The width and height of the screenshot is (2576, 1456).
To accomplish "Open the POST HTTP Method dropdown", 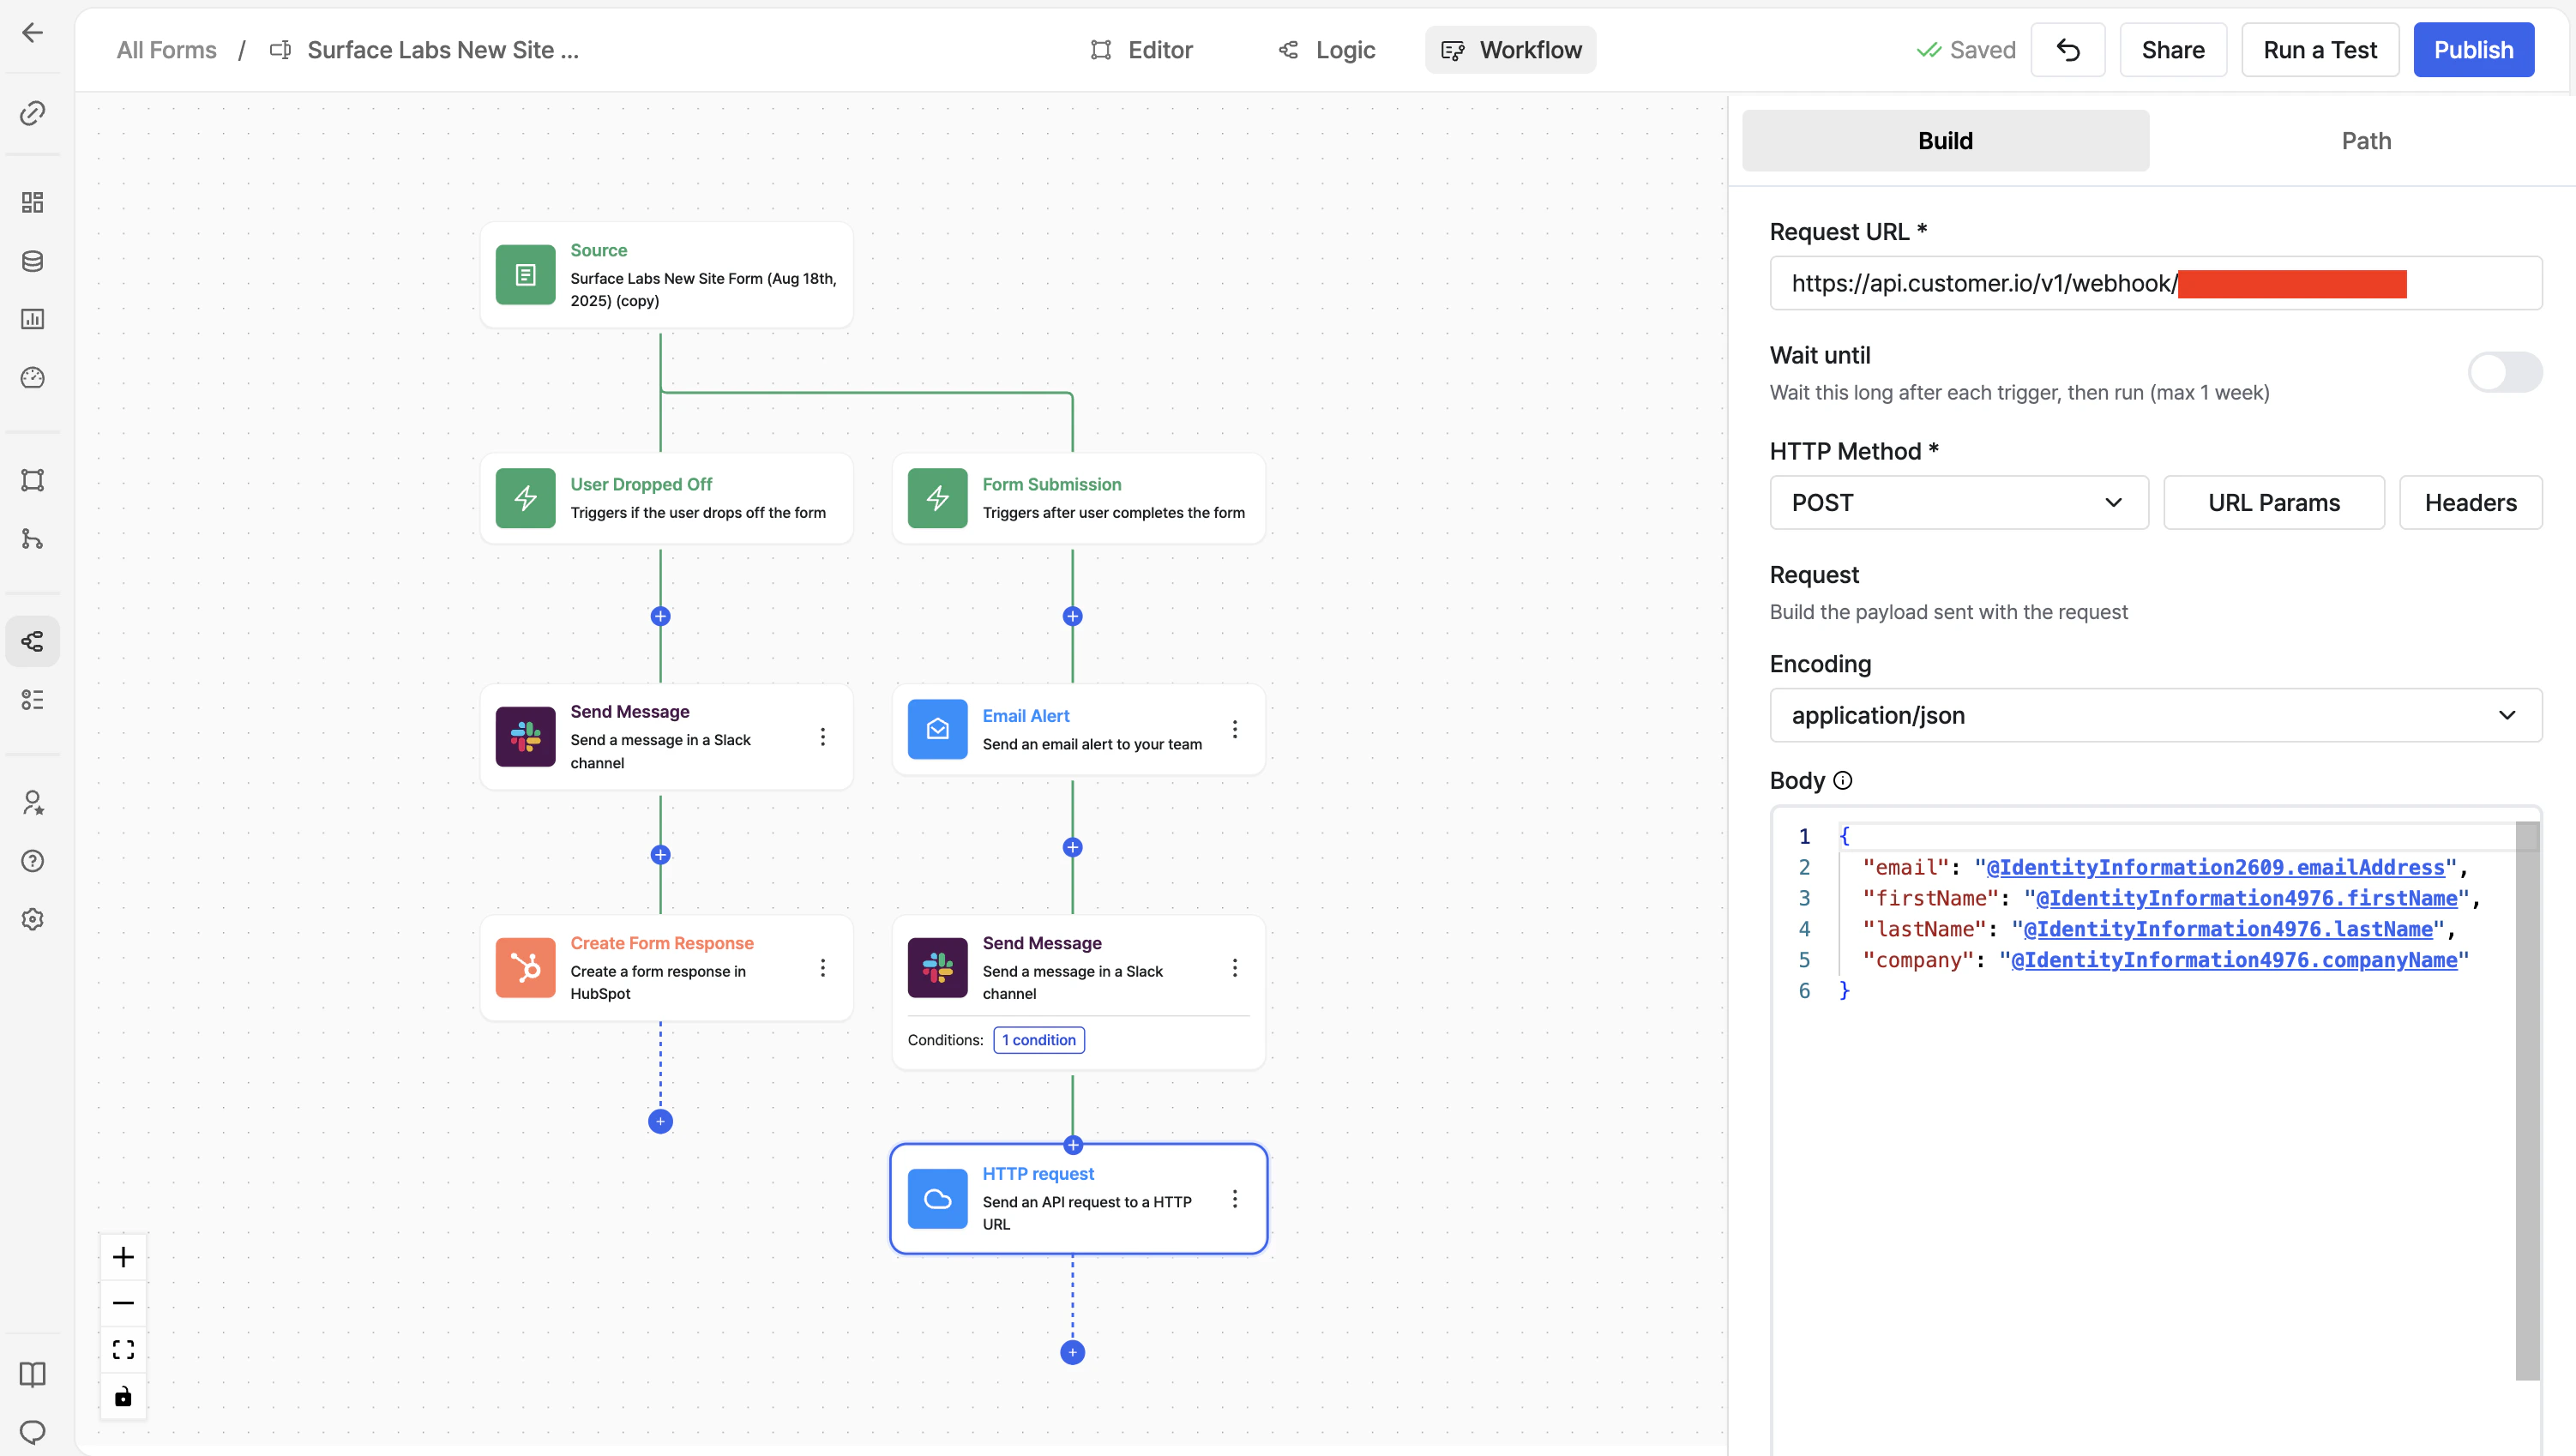I will pos(1959,503).
